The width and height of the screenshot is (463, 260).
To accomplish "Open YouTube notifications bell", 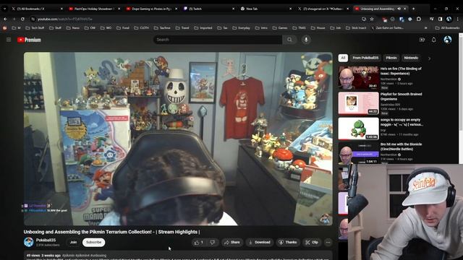I will click(434, 40).
